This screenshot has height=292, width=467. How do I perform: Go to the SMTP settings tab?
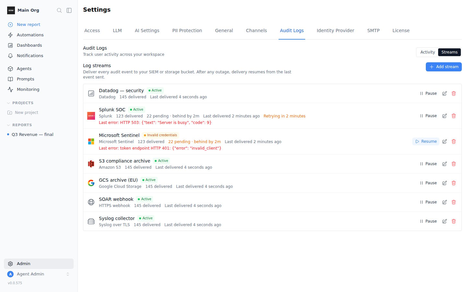[x=373, y=30]
